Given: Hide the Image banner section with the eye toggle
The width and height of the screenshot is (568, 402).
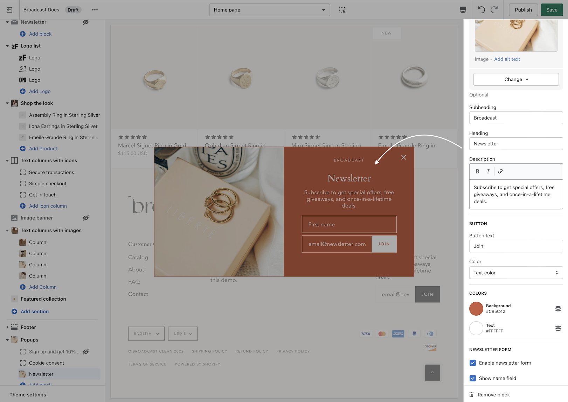Looking at the screenshot, I should click(x=86, y=217).
